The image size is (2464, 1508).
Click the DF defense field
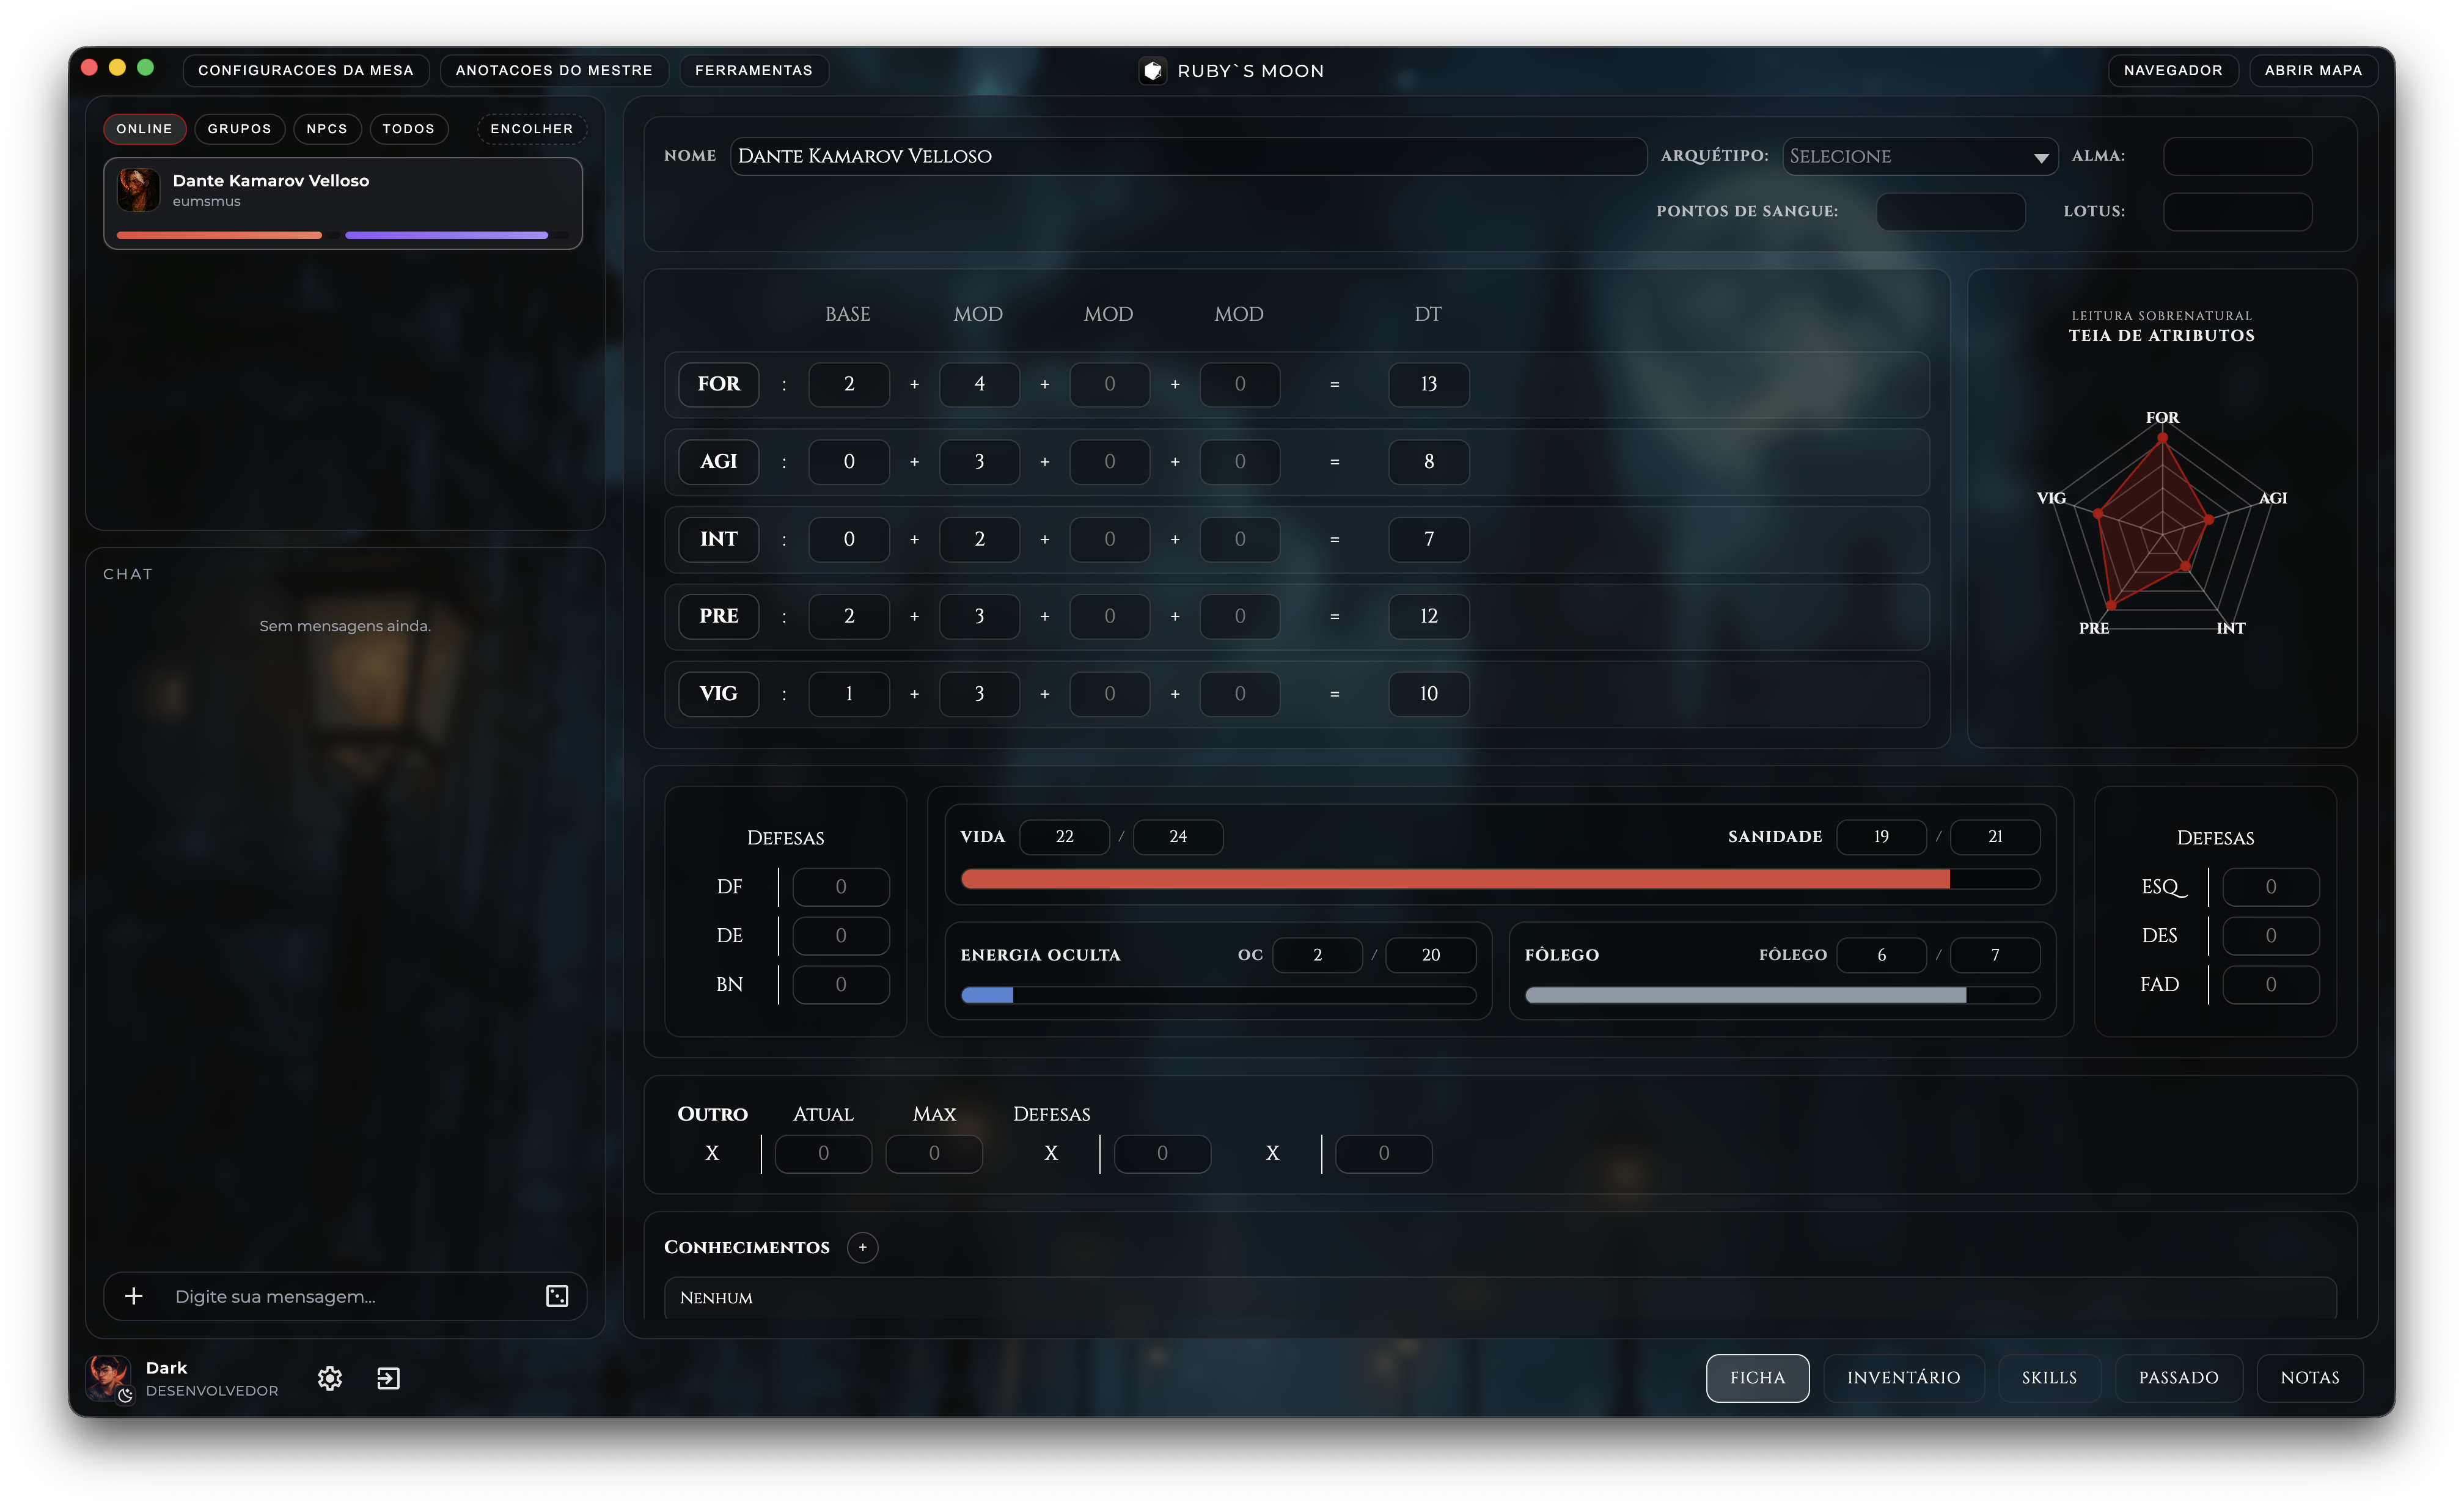tap(841, 887)
